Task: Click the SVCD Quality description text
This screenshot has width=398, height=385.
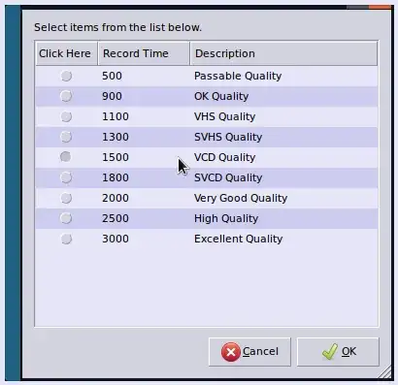Action: click(228, 177)
